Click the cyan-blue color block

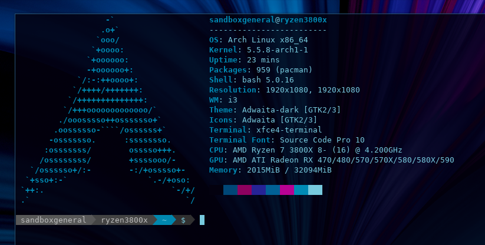click(301, 190)
